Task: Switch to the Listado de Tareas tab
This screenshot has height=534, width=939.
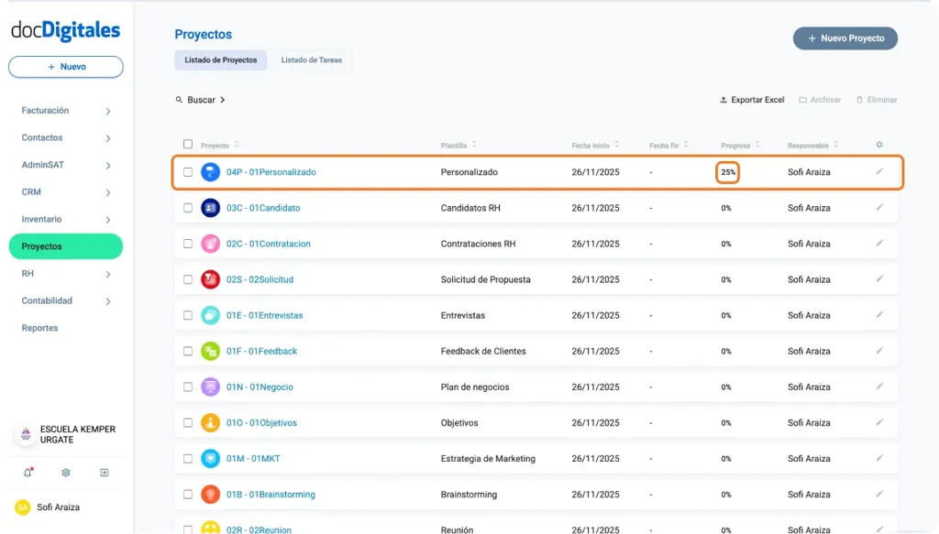Action: (x=311, y=60)
